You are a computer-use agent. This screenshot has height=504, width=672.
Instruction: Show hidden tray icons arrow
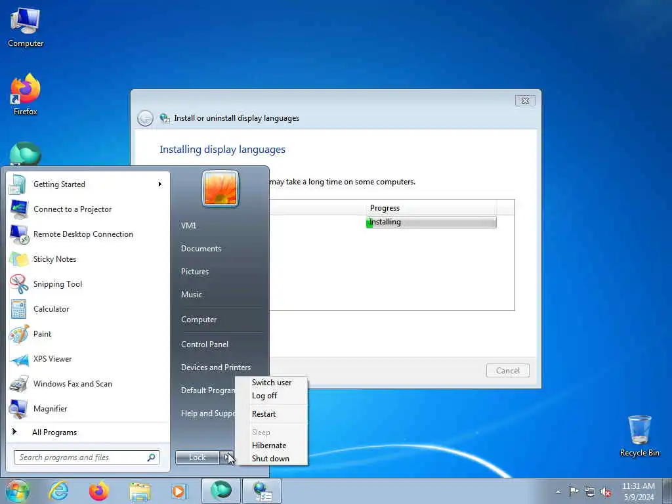click(x=558, y=492)
